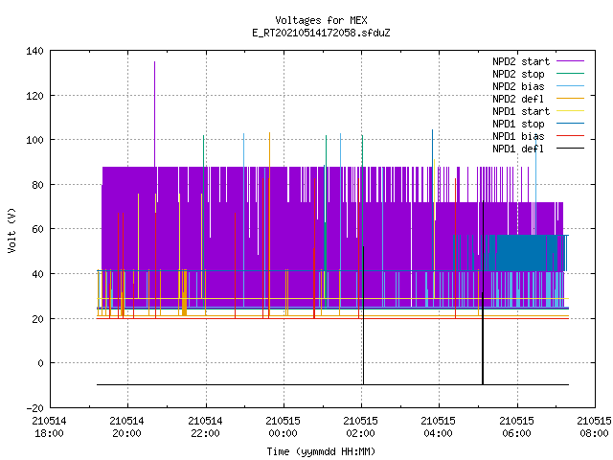Click the NPD2 start legend label

[x=521, y=61]
